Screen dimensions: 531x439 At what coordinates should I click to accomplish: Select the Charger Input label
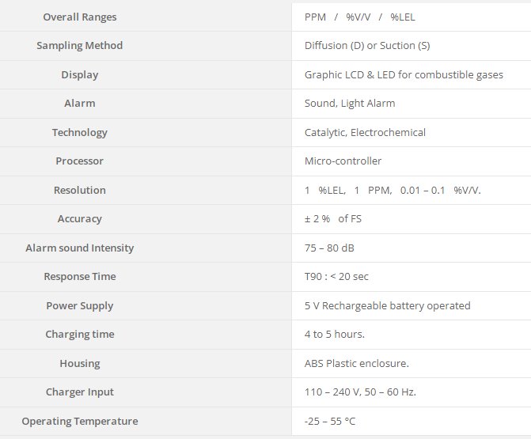point(80,392)
